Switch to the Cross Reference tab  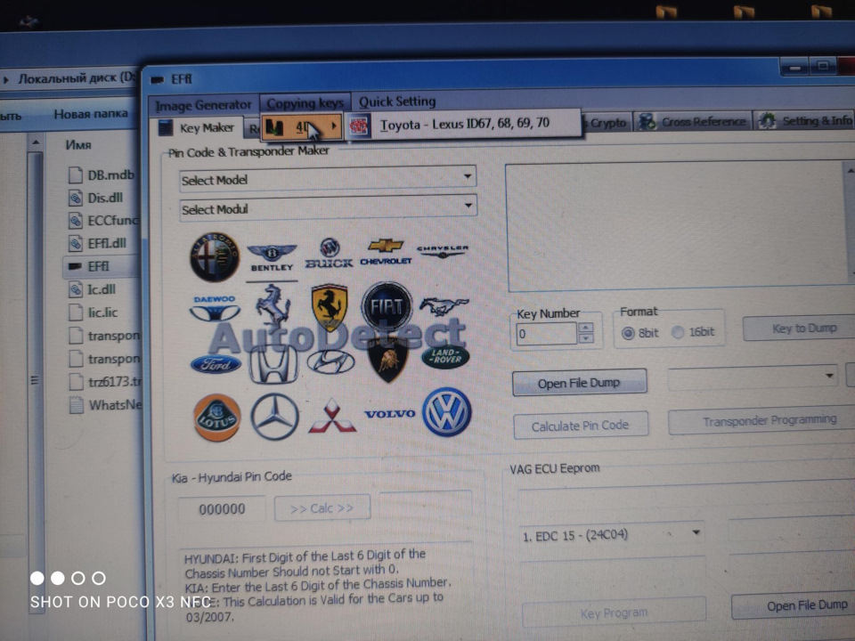[693, 122]
